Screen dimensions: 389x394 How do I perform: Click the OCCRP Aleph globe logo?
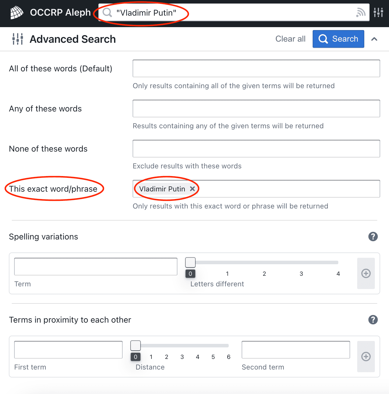click(x=17, y=12)
